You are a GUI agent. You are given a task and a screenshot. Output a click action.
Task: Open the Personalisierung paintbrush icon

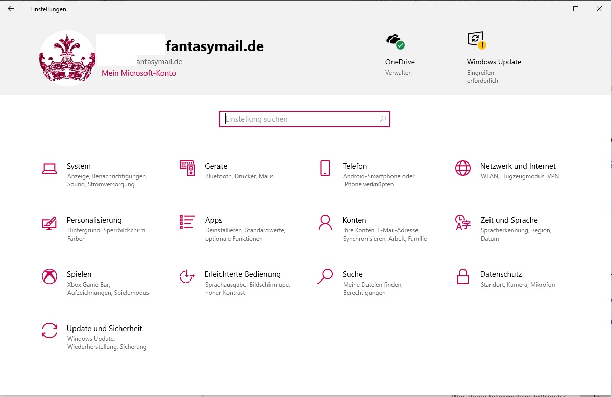point(50,223)
